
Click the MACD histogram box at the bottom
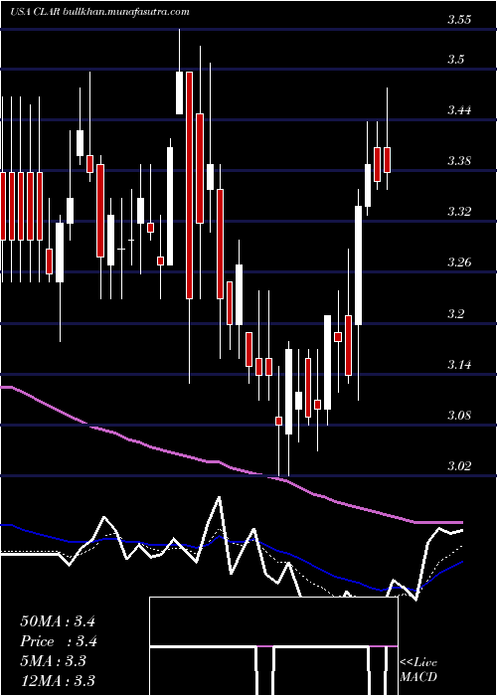pos(273,646)
